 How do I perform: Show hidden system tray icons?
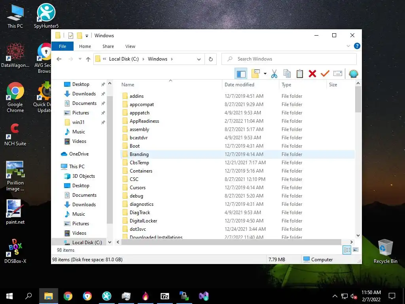[335, 296]
